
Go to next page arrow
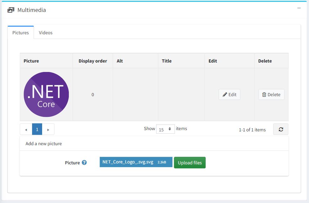pos(48,129)
